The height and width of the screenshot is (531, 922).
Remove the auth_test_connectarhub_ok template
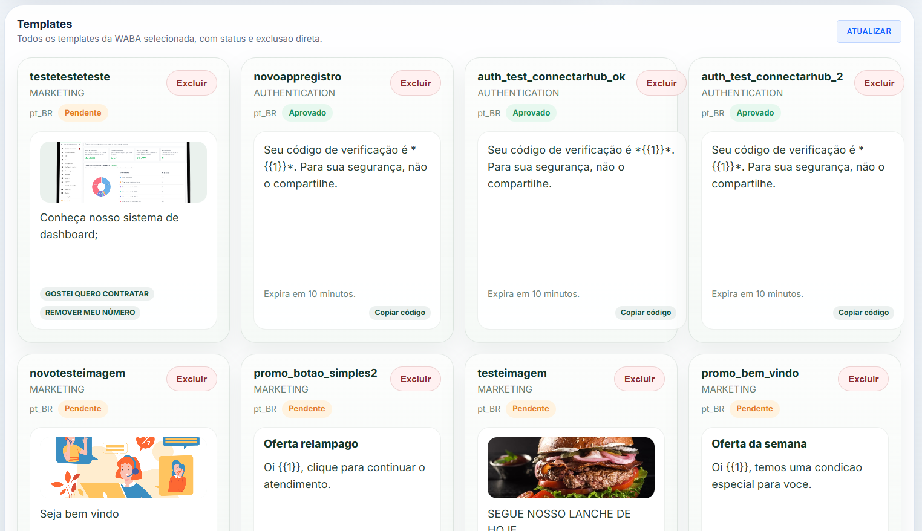661,83
